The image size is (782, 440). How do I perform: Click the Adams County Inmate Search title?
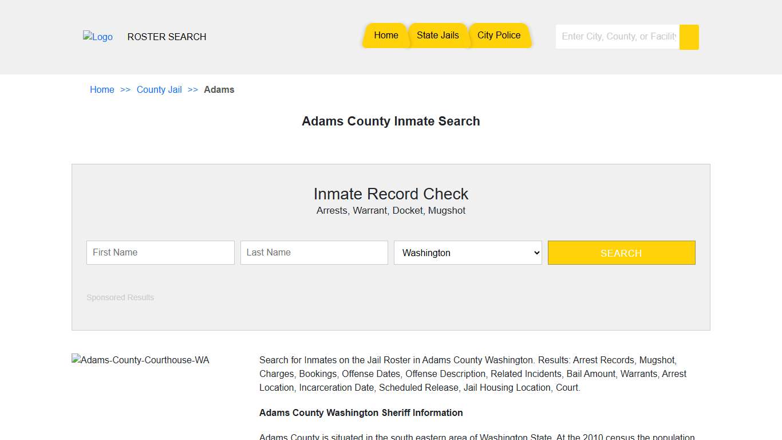(391, 121)
